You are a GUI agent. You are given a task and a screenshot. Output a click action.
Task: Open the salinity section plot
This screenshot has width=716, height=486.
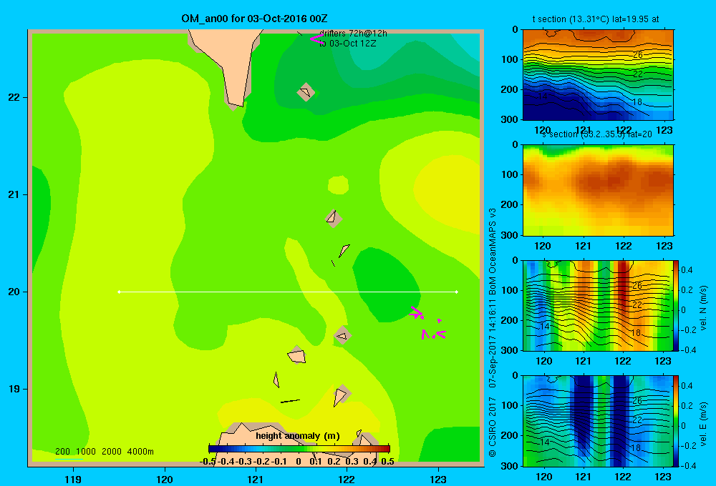[598, 190]
